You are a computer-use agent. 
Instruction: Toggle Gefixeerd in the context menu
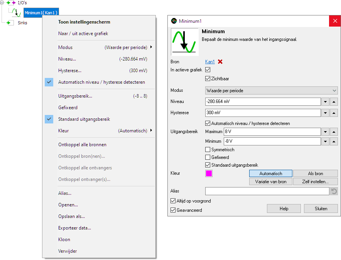pyautogui.click(x=99, y=107)
